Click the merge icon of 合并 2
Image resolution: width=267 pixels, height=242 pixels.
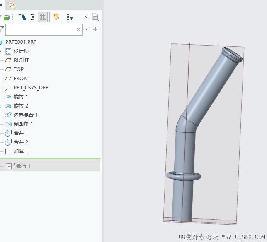[x=8, y=142]
